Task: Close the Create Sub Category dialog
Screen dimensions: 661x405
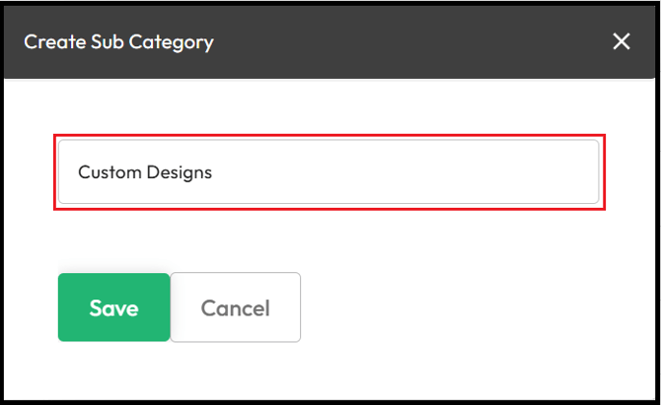Action: click(622, 41)
